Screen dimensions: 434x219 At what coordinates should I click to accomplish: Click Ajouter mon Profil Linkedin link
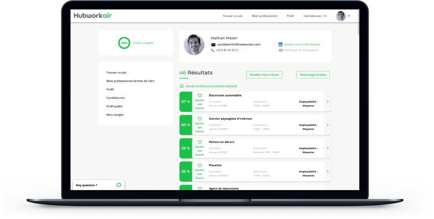click(x=302, y=44)
